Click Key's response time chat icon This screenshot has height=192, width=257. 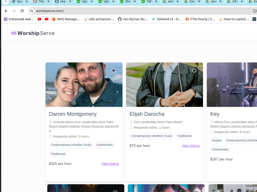click(212, 132)
